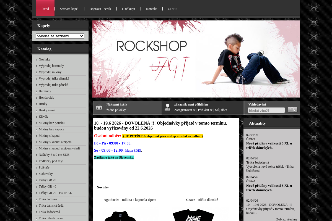Screen dimensions: 332x221
Task: Select the Mikiny s kapucí category
Action: tap(50, 136)
